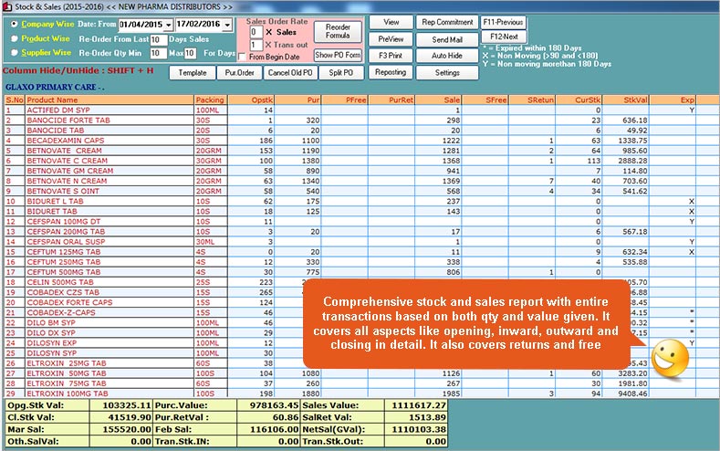The image size is (720, 451).
Task: Click the CurStk column header
Action: click(x=579, y=100)
